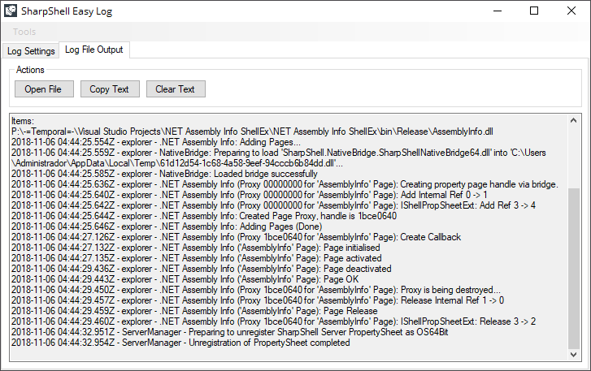Click the 'Page OK' log line

(185, 278)
